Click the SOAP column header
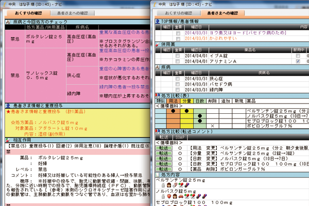This screenshot has width=309, height=206. pyautogui.click(x=180, y=137)
